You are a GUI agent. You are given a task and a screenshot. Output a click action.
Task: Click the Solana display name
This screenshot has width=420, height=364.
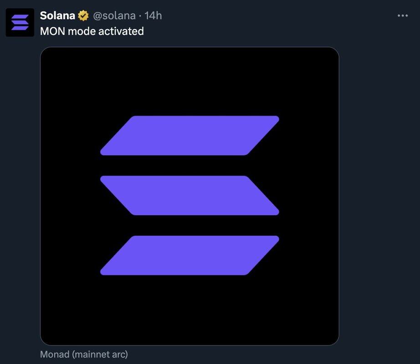point(57,15)
